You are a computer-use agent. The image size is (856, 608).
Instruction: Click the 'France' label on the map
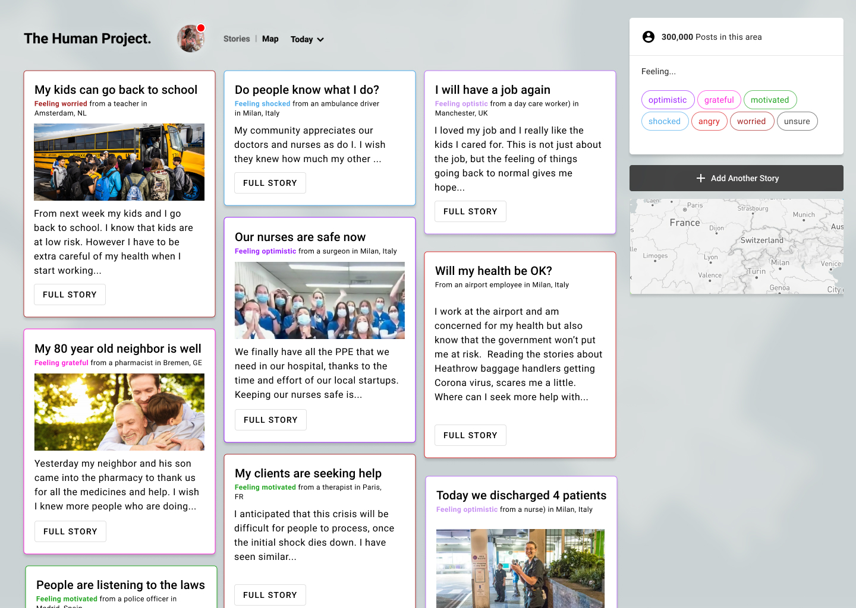[x=685, y=223]
